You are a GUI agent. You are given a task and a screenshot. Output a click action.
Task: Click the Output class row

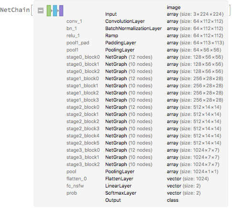tap(142, 200)
